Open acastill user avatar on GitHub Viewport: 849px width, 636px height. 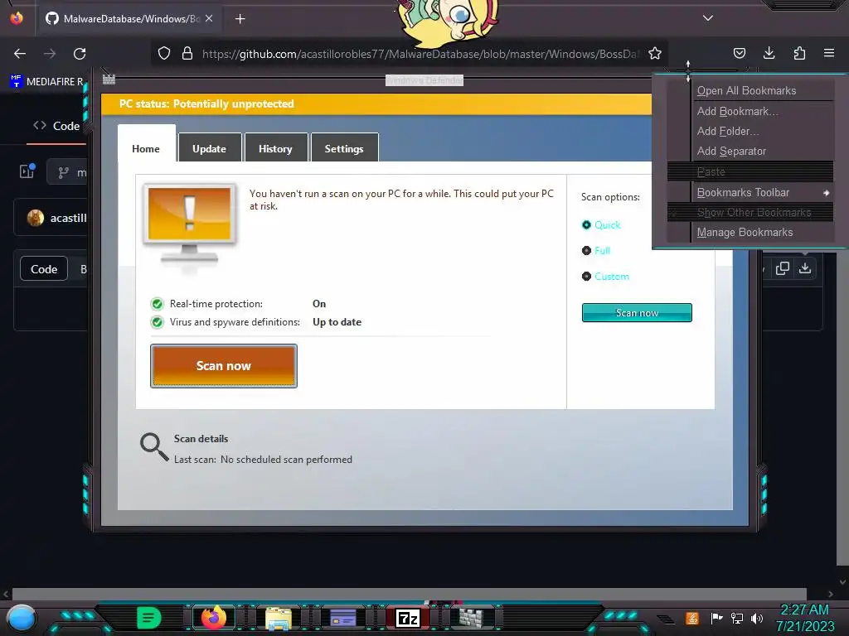pyautogui.click(x=35, y=218)
